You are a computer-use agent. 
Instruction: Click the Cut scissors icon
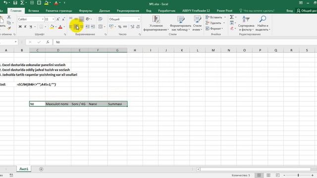pos(9,17)
